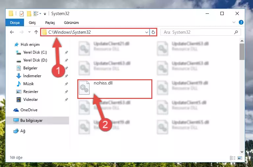Open the Dosya menu tab
The height and width of the screenshot is (167, 253).
point(15,23)
